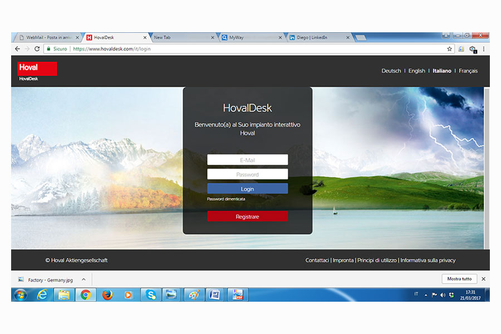Open the Chrome profile button in the title bar

coord(446,36)
